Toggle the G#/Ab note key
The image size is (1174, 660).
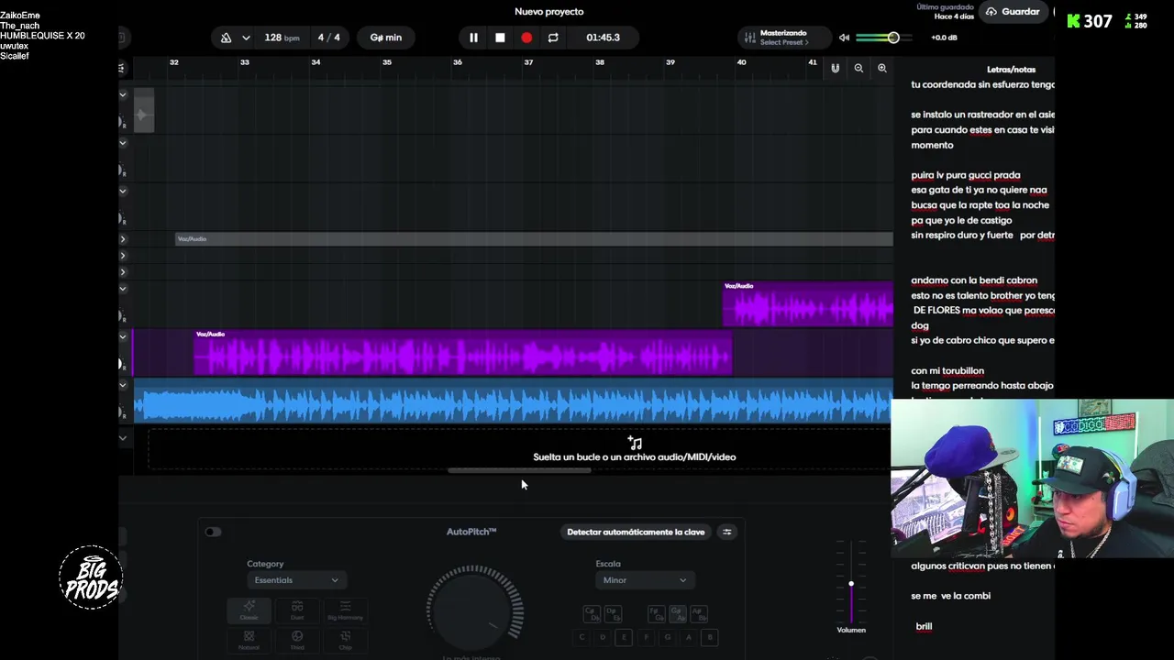[678, 613]
